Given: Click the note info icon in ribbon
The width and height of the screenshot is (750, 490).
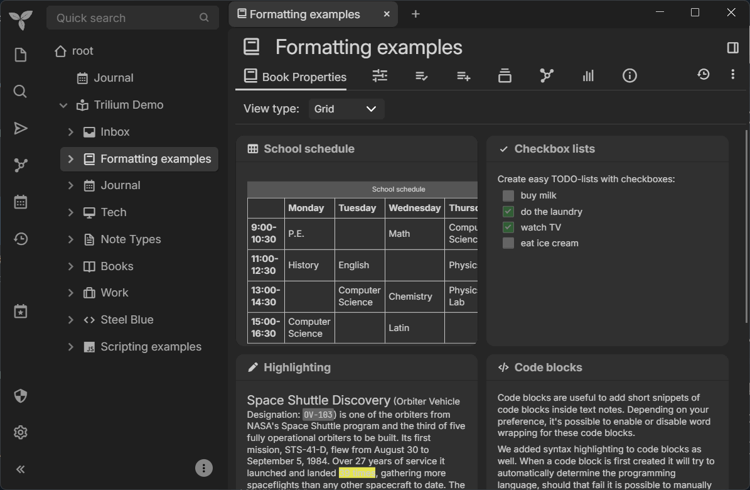Looking at the screenshot, I should pos(629,76).
